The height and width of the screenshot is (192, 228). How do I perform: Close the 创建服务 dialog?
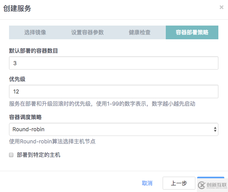click(221, 7)
